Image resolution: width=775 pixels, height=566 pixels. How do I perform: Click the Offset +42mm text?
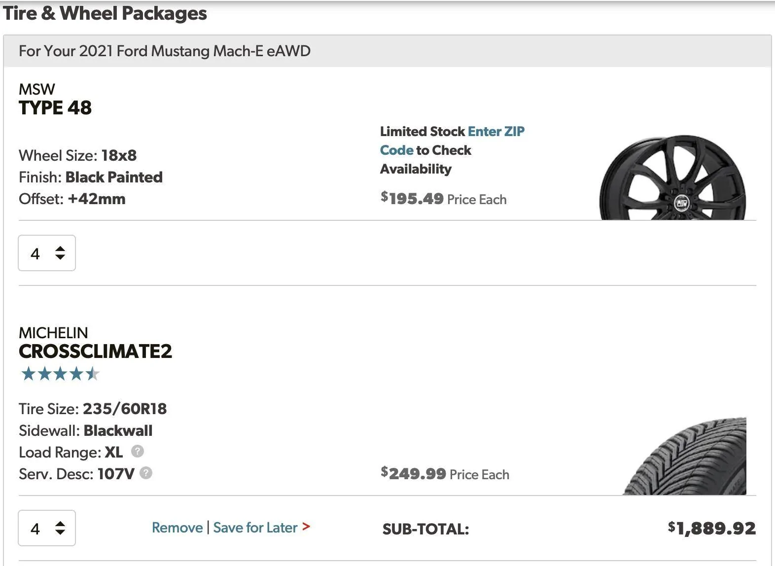tap(72, 199)
